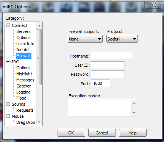Click Exception masks scroll up arrow
Screen dimensions: 164x142
[134, 103]
